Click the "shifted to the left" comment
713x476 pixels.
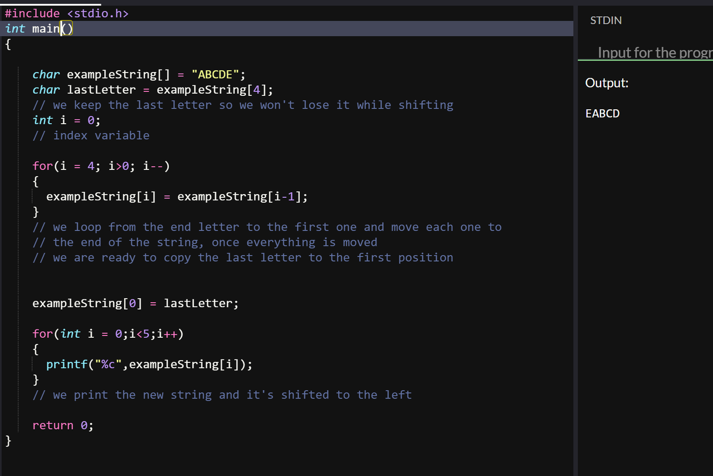[x=222, y=395]
